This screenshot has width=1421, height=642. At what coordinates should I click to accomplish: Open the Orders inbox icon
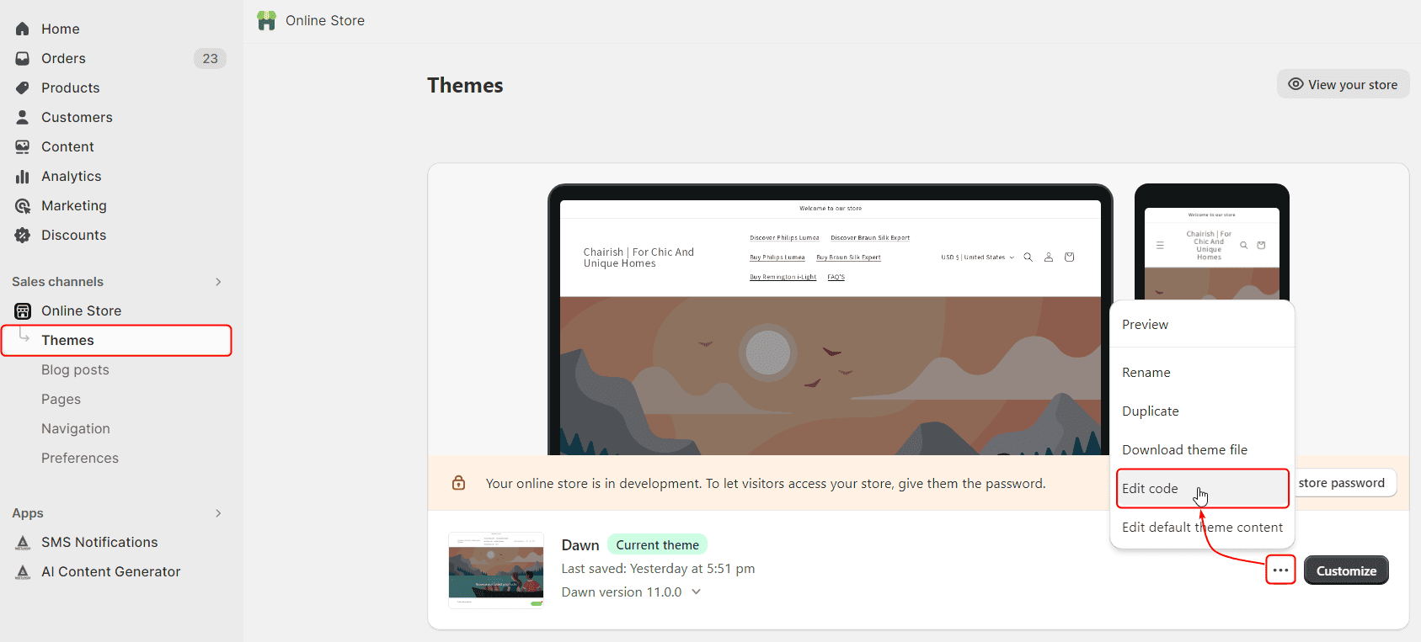click(23, 58)
